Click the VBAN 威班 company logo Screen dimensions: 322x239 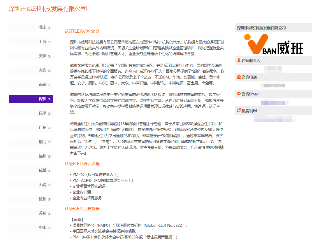coord(273,44)
